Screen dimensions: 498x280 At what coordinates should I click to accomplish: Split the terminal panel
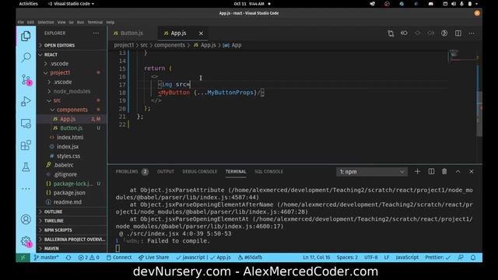point(431,171)
